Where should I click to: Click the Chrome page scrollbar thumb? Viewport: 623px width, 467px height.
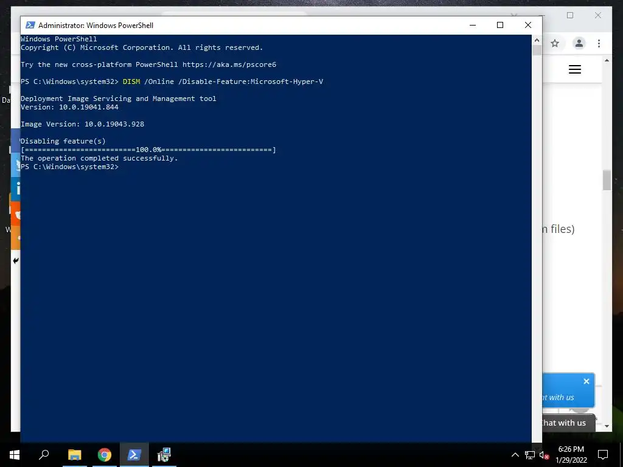click(607, 180)
